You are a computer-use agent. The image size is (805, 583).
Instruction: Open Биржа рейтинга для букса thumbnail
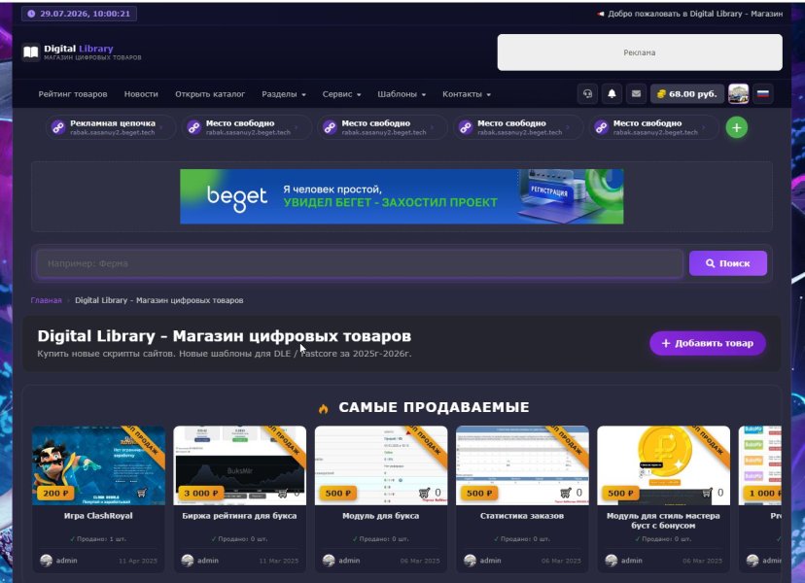click(240, 465)
